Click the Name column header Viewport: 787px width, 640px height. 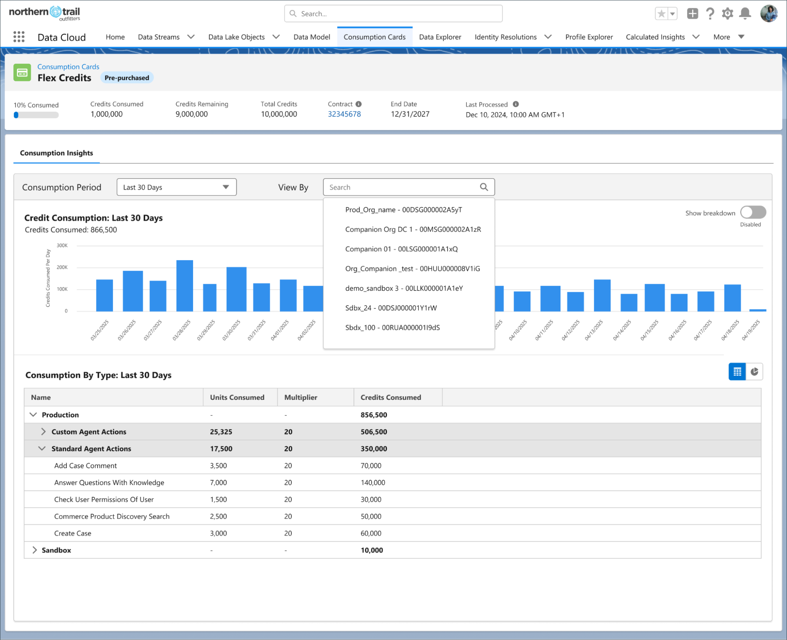[113, 397]
